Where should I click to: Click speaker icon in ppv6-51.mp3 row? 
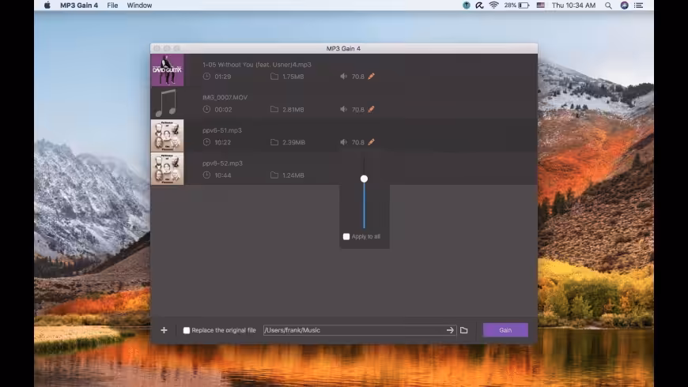(343, 142)
